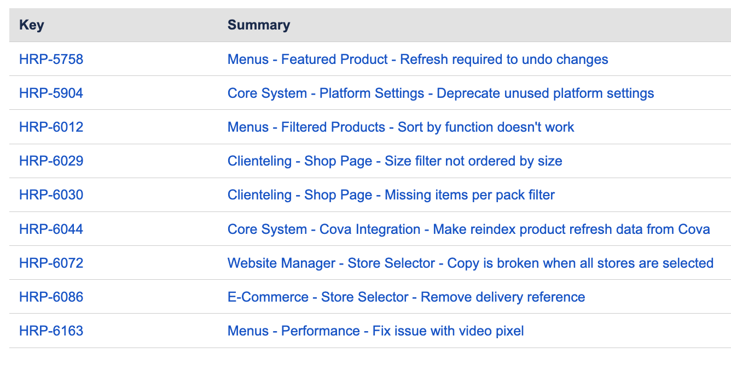Open issue key HRP-6012
Screen dimensions: 731x365
pos(51,127)
